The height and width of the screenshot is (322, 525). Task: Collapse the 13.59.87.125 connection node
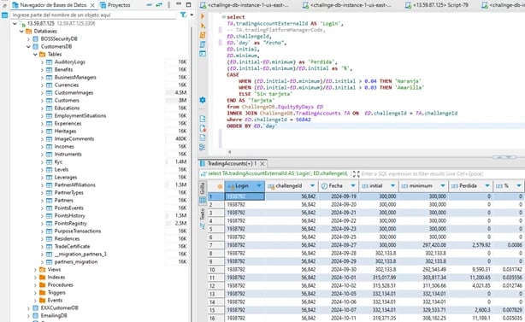click(x=15, y=23)
